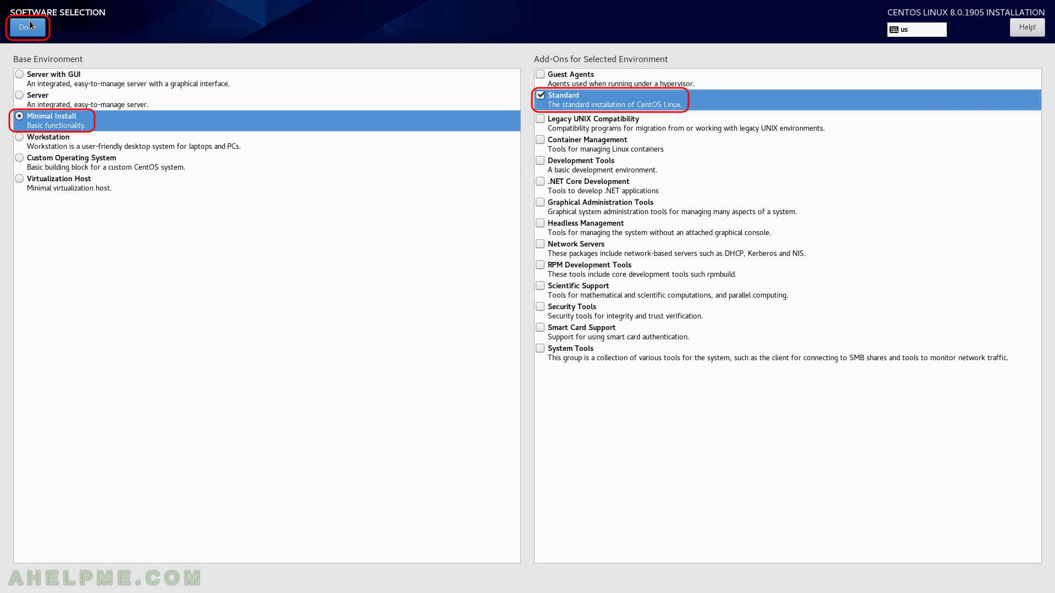Click the 'Base Environment' heading
Image resolution: width=1055 pixels, height=593 pixels.
[x=48, y=59]
